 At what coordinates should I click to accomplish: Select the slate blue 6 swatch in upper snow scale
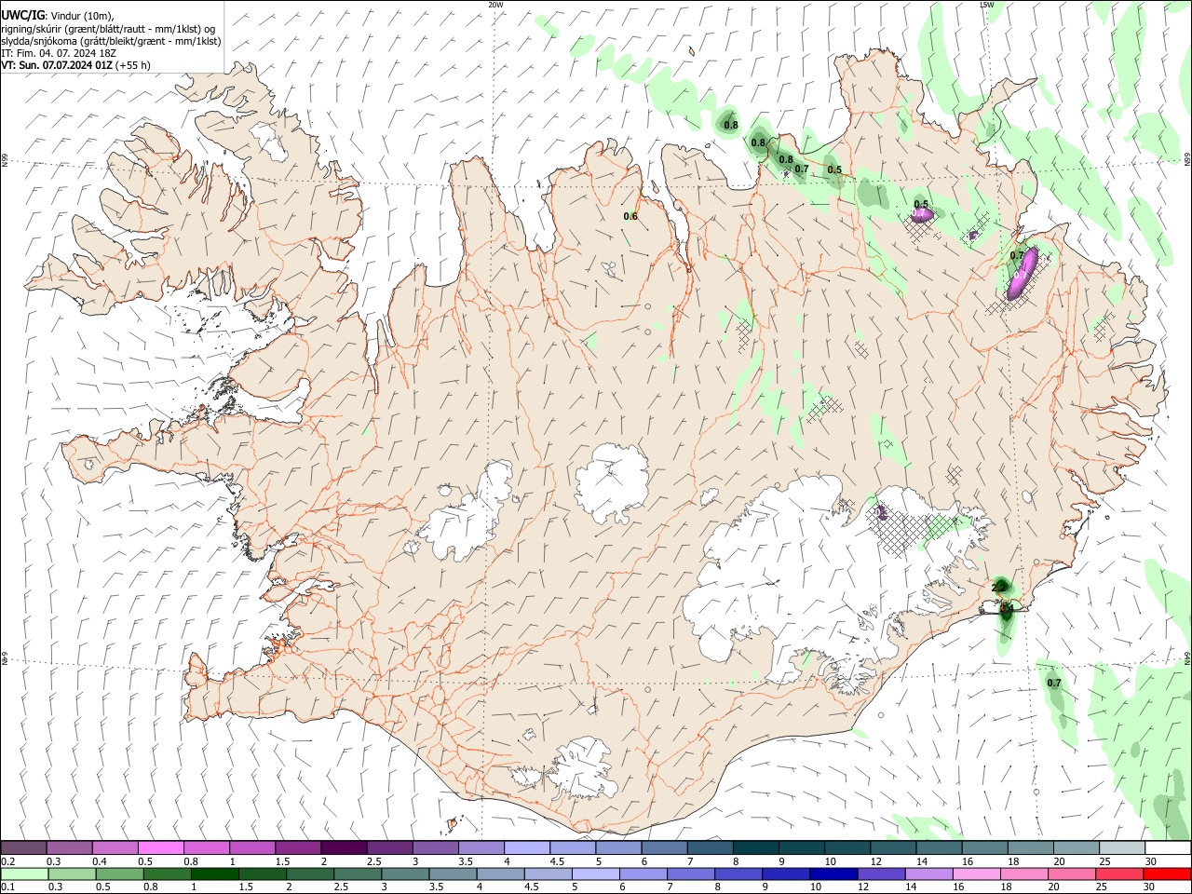(x=665, y=847)
